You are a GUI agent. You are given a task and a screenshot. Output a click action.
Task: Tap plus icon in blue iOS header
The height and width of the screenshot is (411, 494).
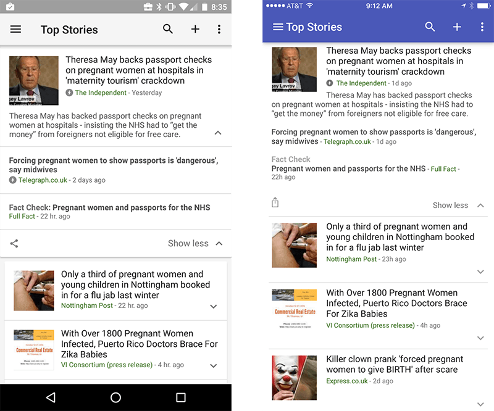pyautogui.click(x=457, y=27)
